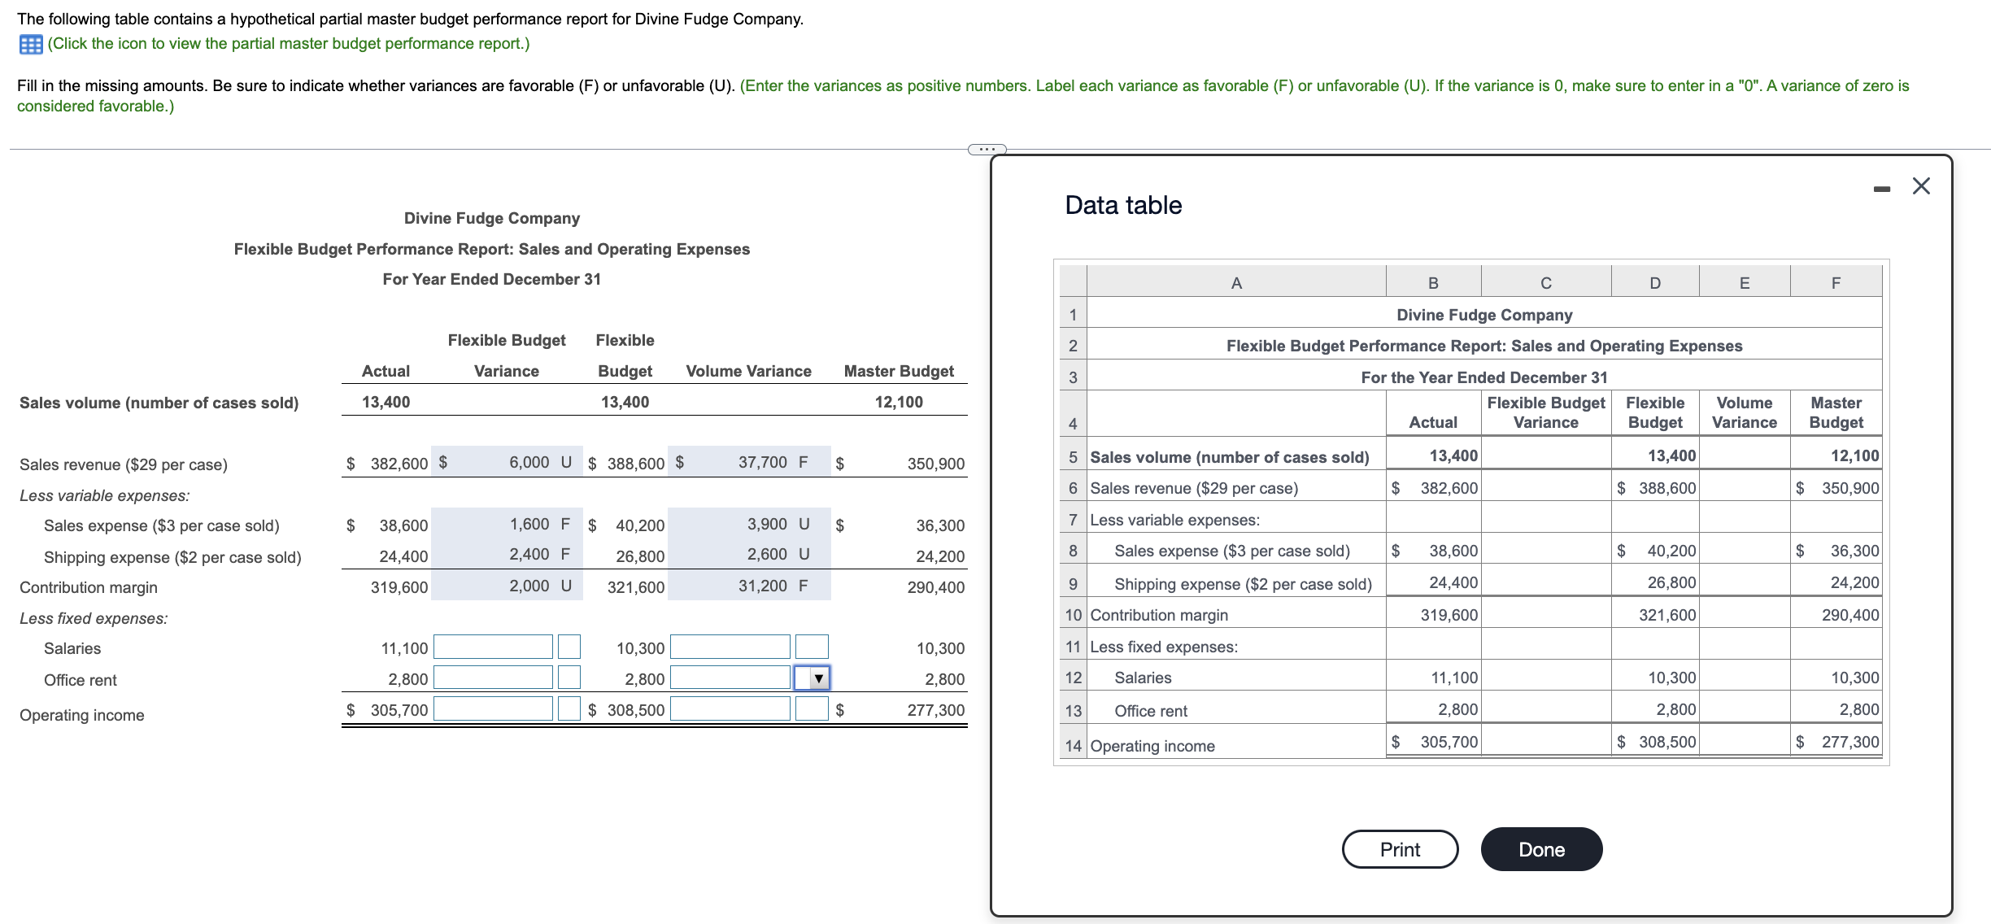The image size is (1991, 924).
Task: Click Salaries flexible budget variance amount field
Action: 493,647
